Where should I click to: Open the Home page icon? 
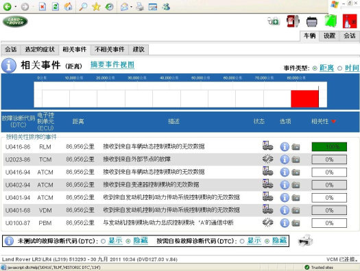[68, 7]
